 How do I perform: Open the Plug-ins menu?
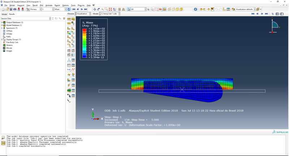81,5
